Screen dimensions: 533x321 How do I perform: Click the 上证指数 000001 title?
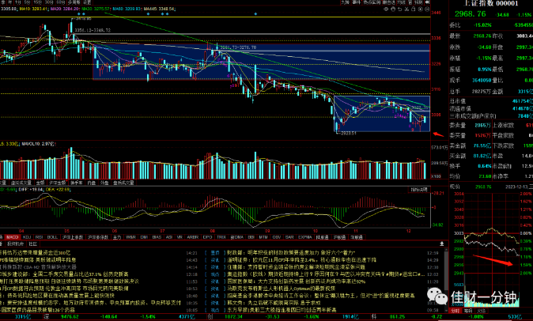point(492,3)
